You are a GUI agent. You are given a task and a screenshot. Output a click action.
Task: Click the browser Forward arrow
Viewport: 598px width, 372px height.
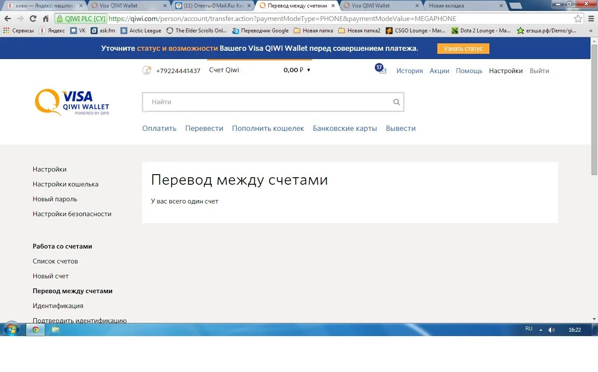click(20, 19)
